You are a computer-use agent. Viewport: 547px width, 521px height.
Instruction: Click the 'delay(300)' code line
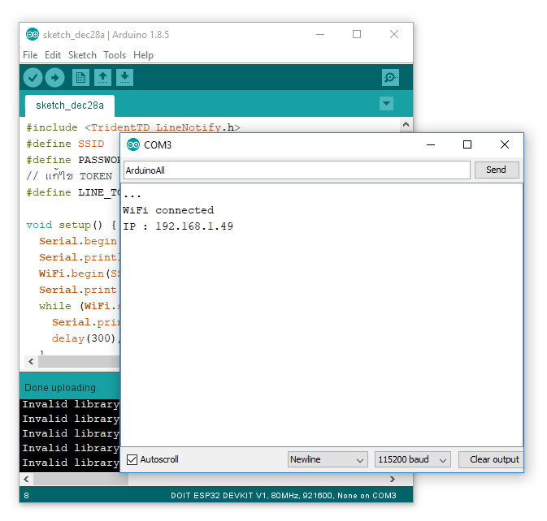84,338
